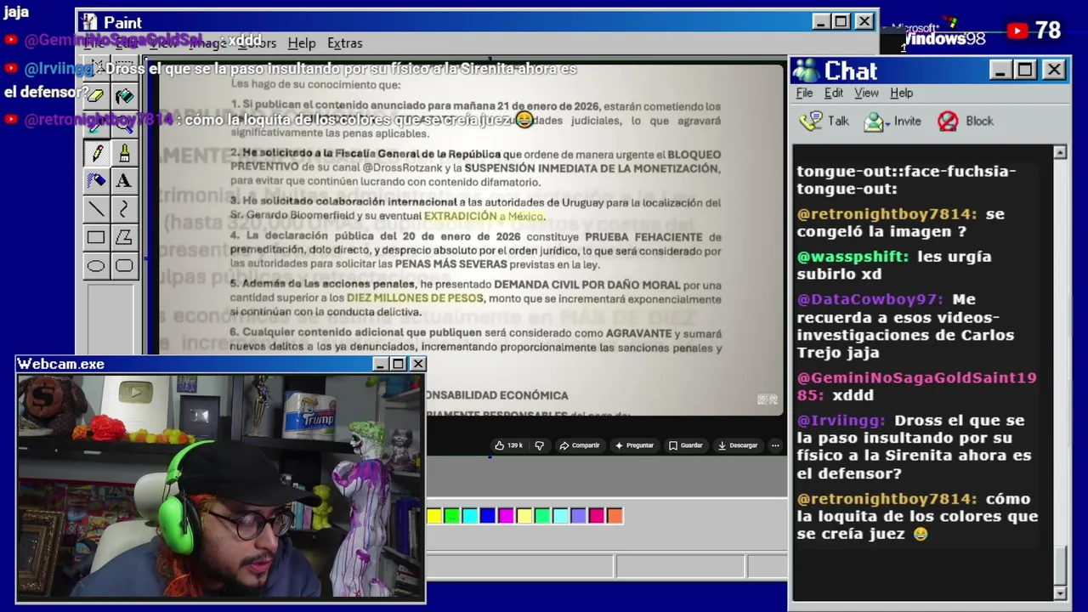Open the View menu in Chat window

[x=866, y=93]
